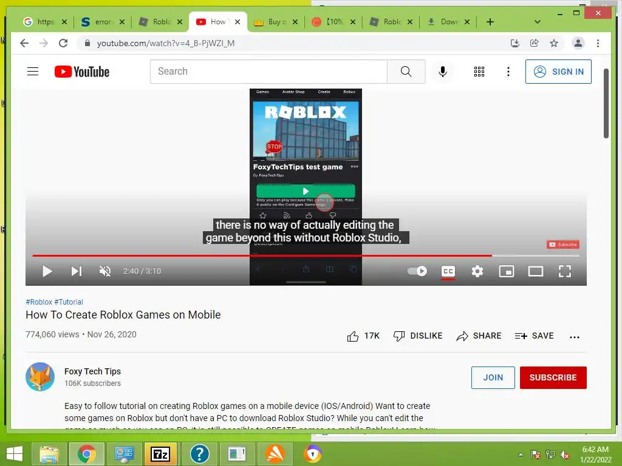Activate the miniplayer
622x466 pixels.
click(507, 271)
